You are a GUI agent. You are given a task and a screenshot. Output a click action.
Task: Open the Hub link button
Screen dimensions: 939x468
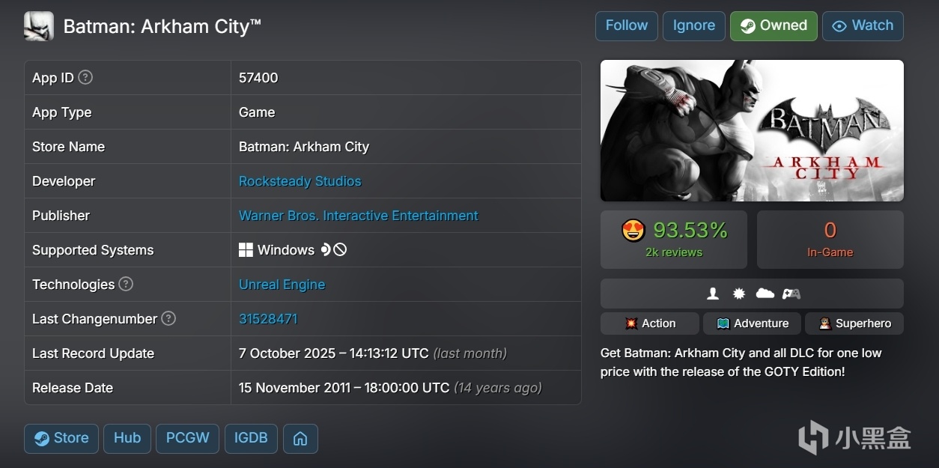coord(127,439)
